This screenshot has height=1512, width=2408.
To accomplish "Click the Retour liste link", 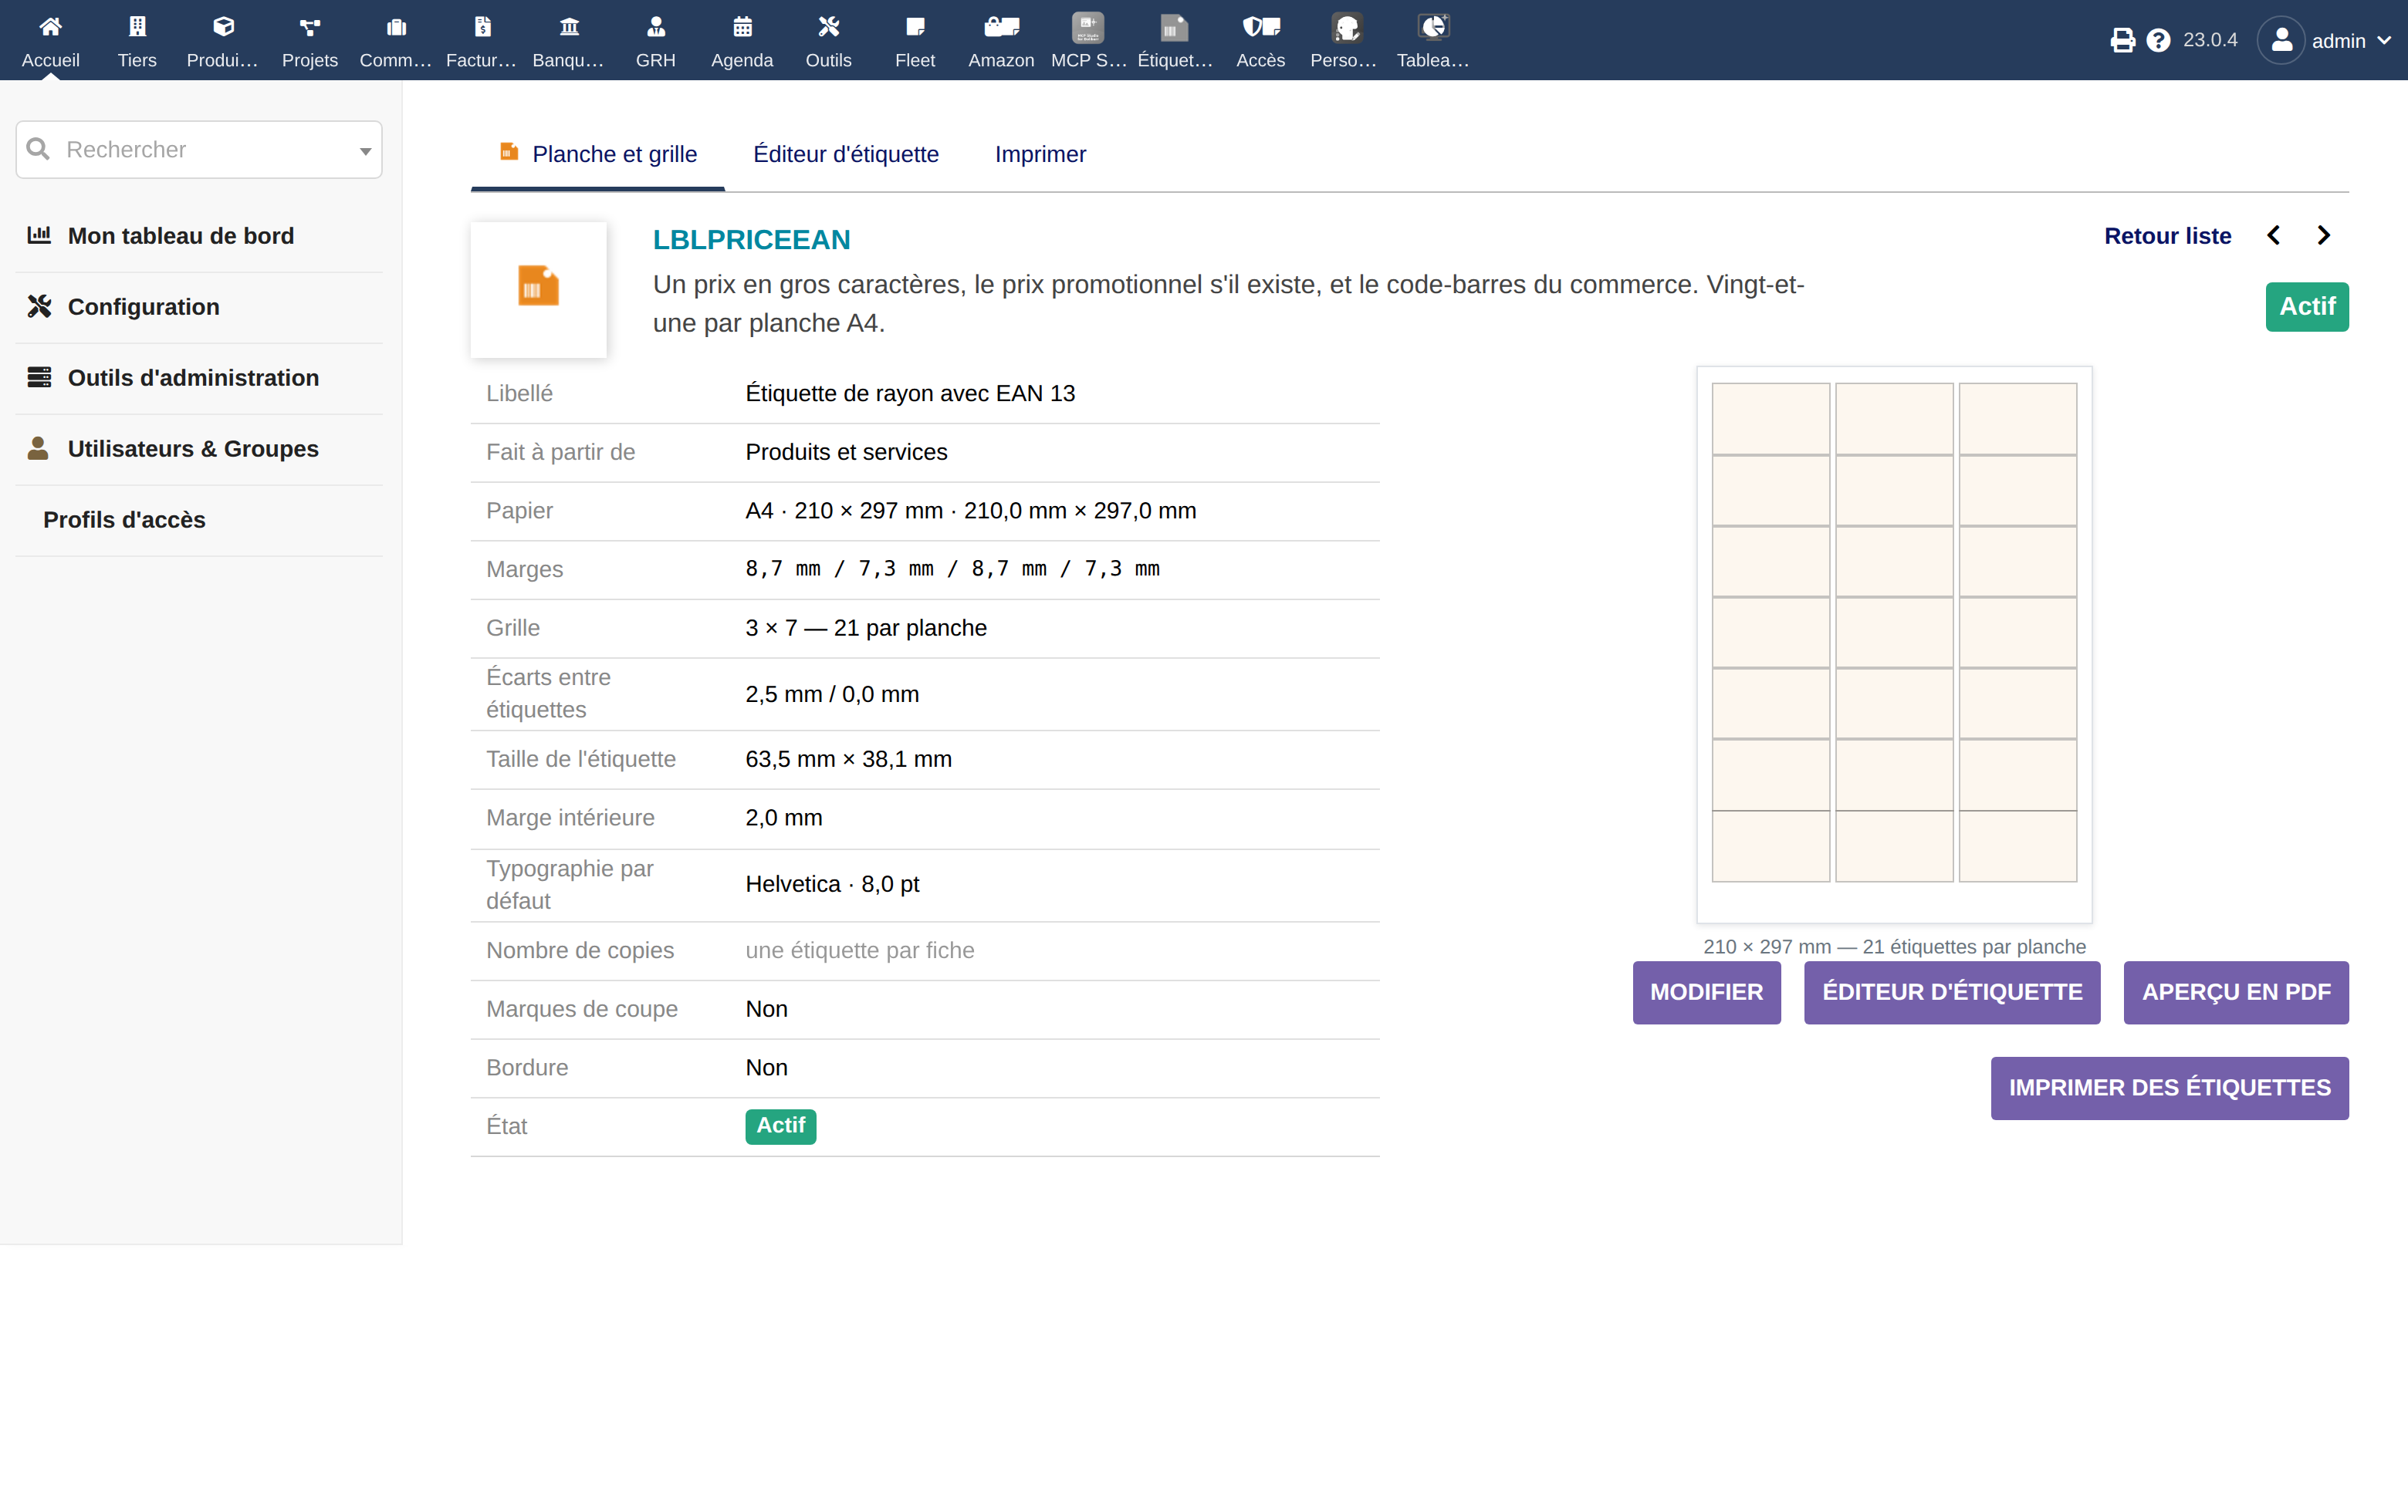I will (x=2166, y=236).
